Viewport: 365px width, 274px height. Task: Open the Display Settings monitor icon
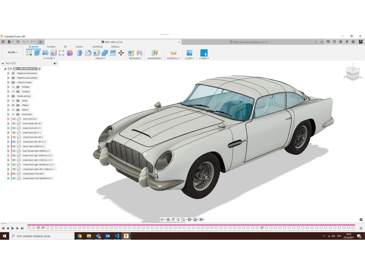[x=190, y=219]
